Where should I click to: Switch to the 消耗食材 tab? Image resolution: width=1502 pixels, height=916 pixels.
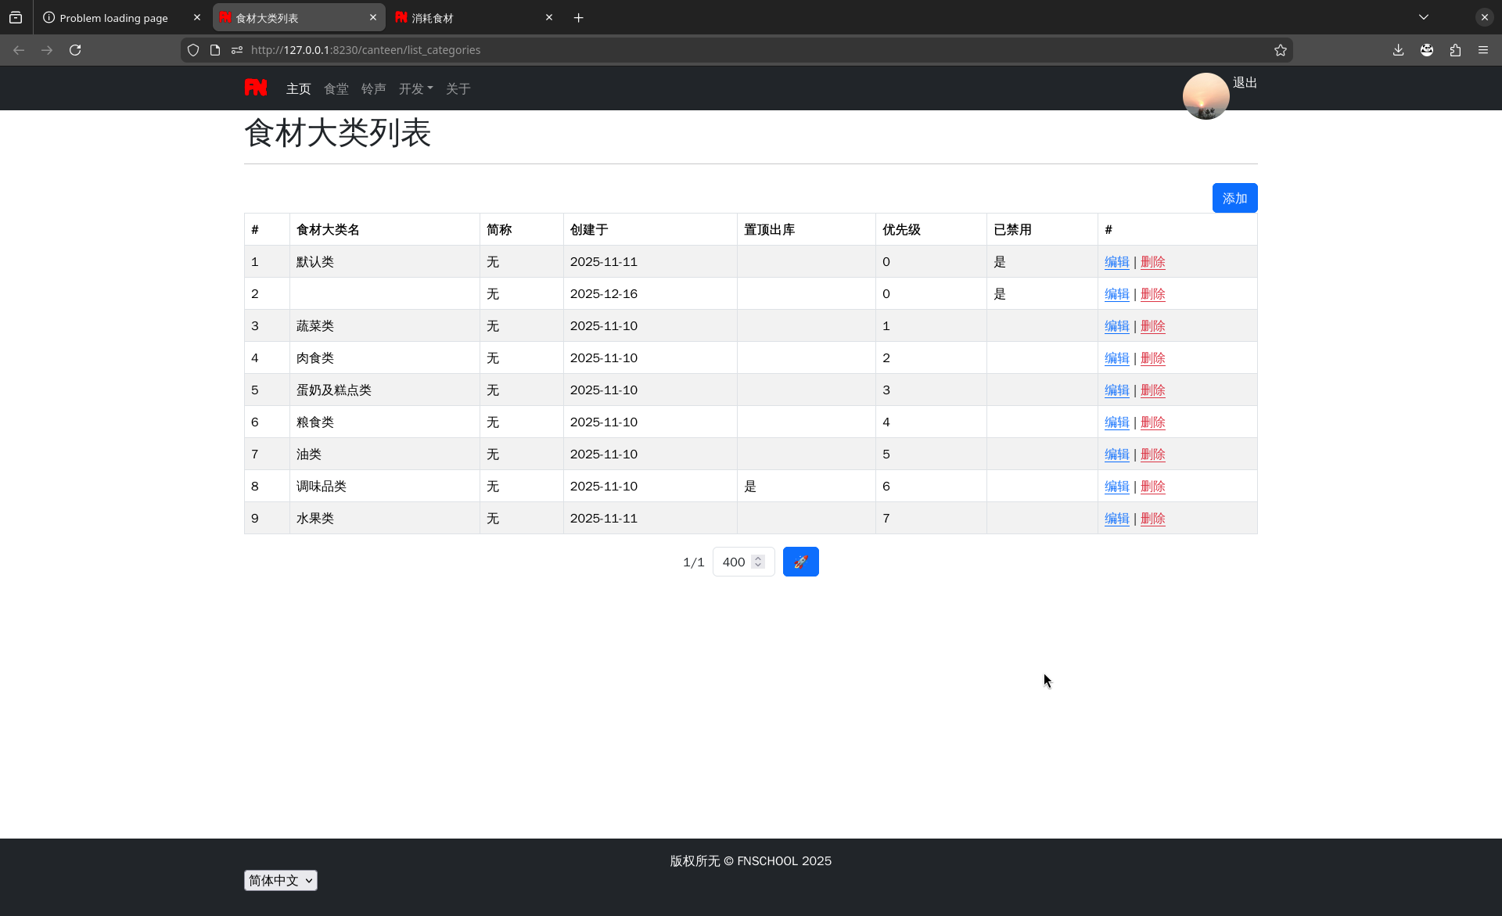click(x=462, y=17)
